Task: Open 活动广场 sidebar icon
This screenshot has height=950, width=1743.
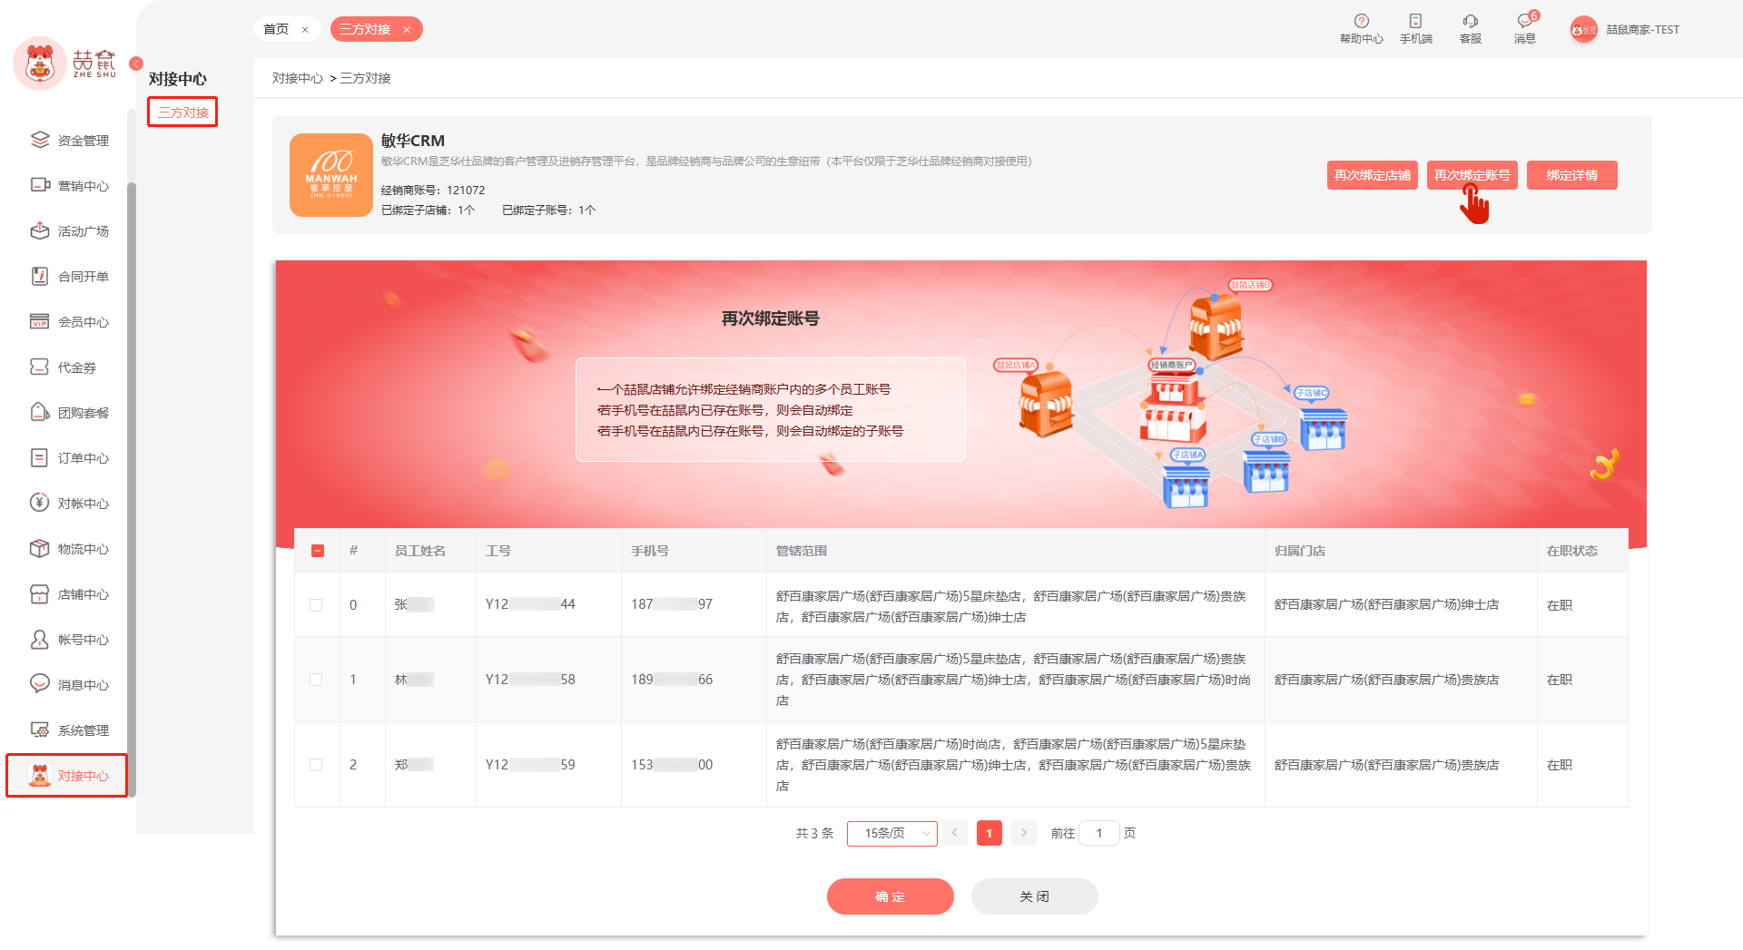Action: point(40,230)
